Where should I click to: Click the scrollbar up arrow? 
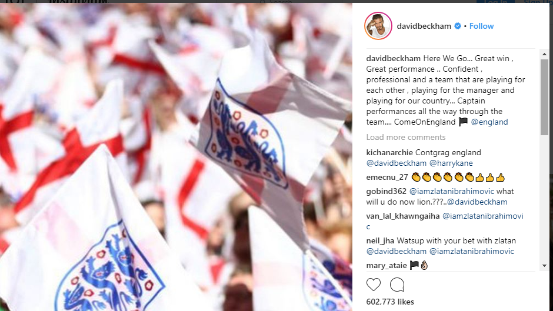(x=544, y=54)
